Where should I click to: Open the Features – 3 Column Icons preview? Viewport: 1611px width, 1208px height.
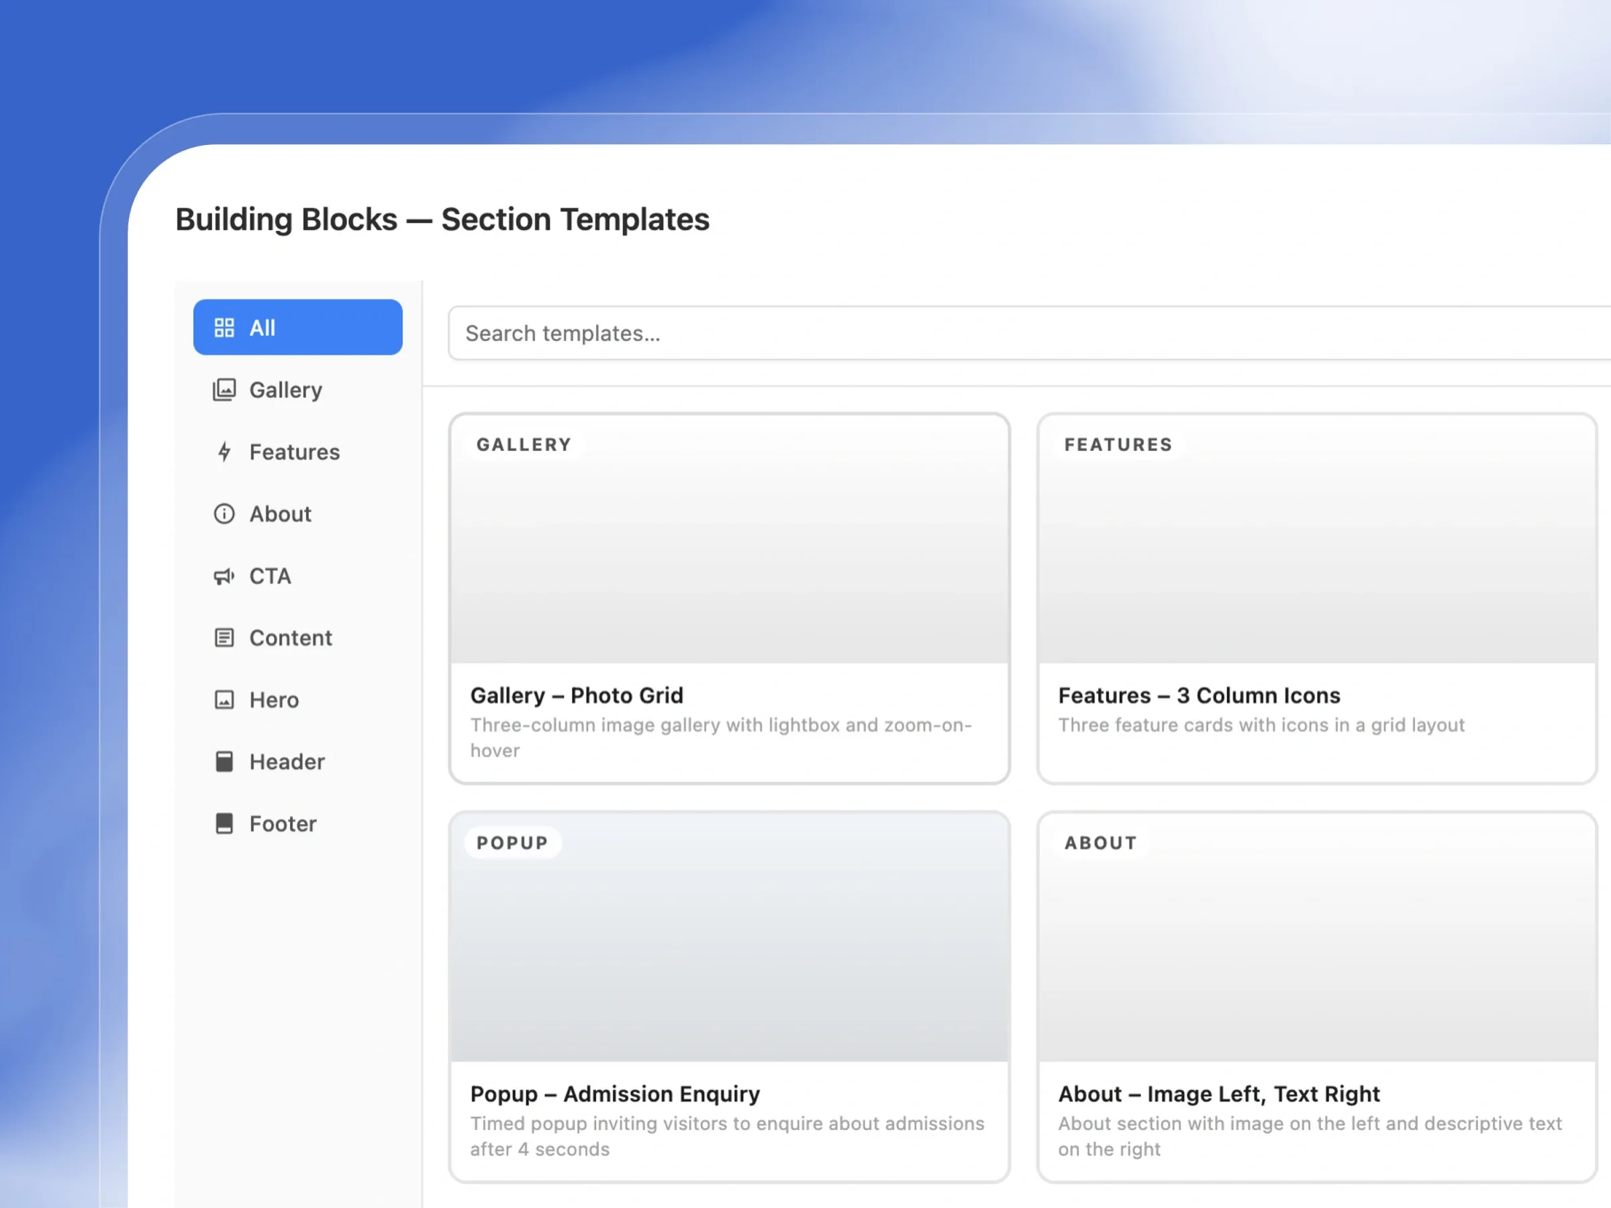click(1317, 540)
